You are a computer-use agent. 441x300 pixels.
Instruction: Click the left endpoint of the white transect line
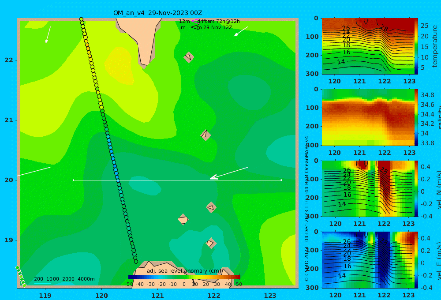click(73, 180)
